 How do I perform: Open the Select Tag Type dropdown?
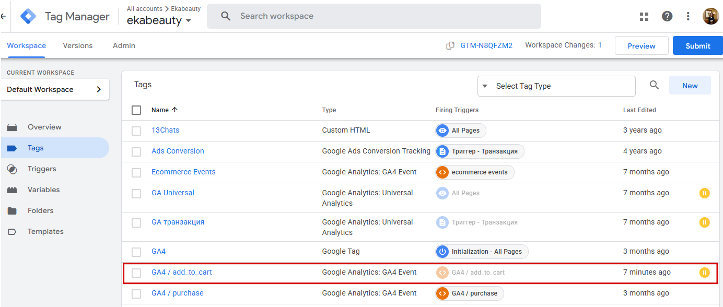(x=556, y=86)
